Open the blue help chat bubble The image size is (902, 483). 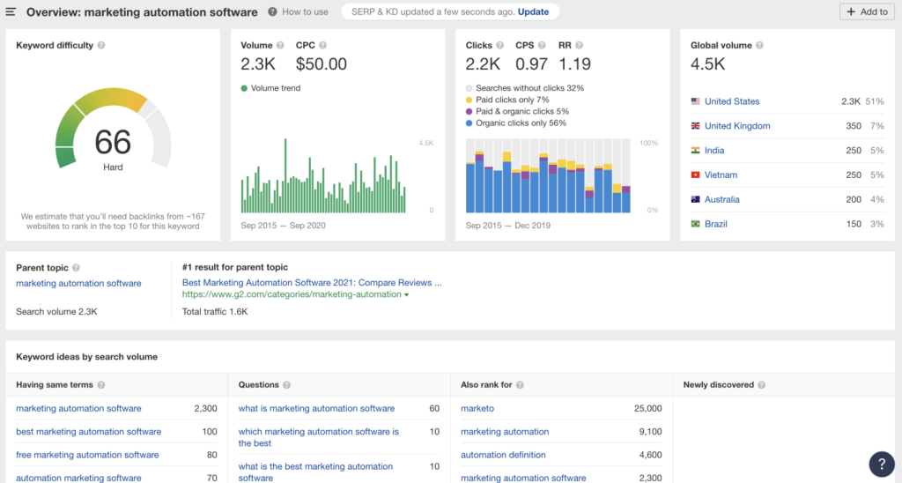(x=881, y=464)
